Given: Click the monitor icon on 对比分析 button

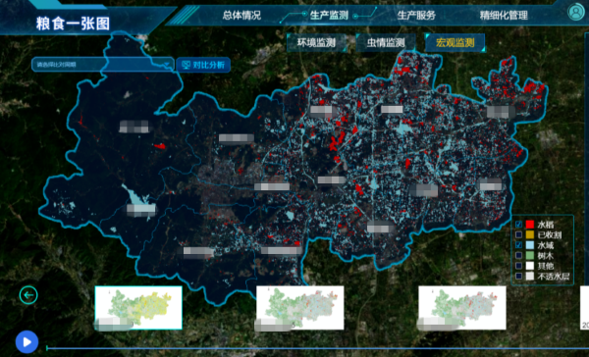Looking at the screenshot, I should 186,65.
